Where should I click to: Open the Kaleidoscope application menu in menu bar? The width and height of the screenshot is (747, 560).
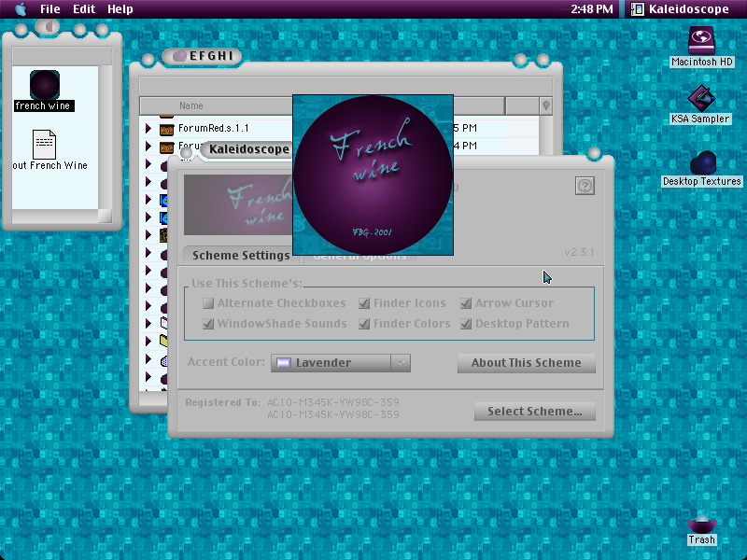coord(681,9)
